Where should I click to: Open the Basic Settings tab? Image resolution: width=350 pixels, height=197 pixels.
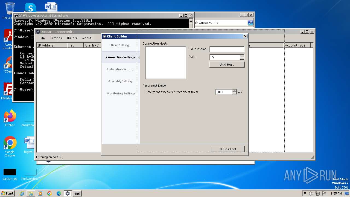(x=121, y=45)
